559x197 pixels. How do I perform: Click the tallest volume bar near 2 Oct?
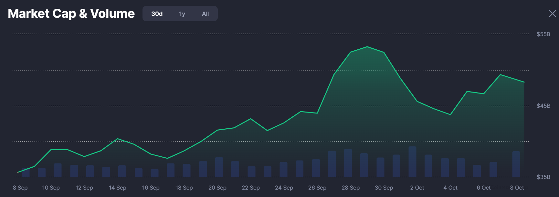coord(412,161)
